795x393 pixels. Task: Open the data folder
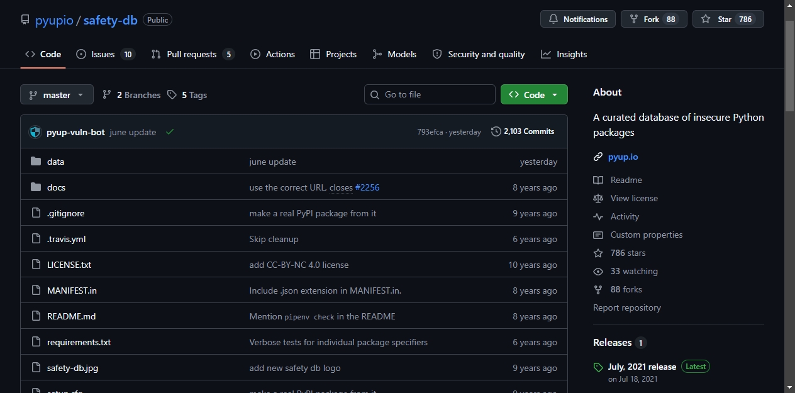pyautogui.click(x=55, y=162)
